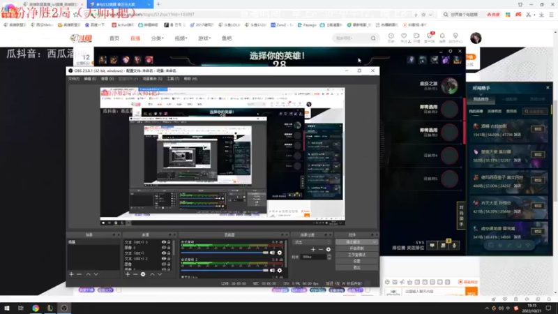Go to 首页 tab on Douyu
The height and width of the screenshot is (314, 558).
pyautogui.click(x=114, y=38)
